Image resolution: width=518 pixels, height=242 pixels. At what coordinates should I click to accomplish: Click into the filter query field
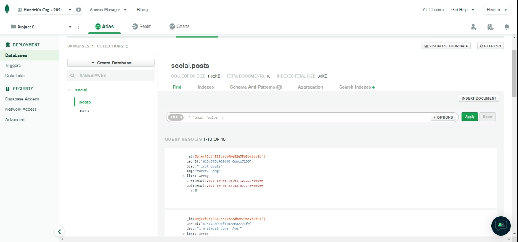click(308, 117)
